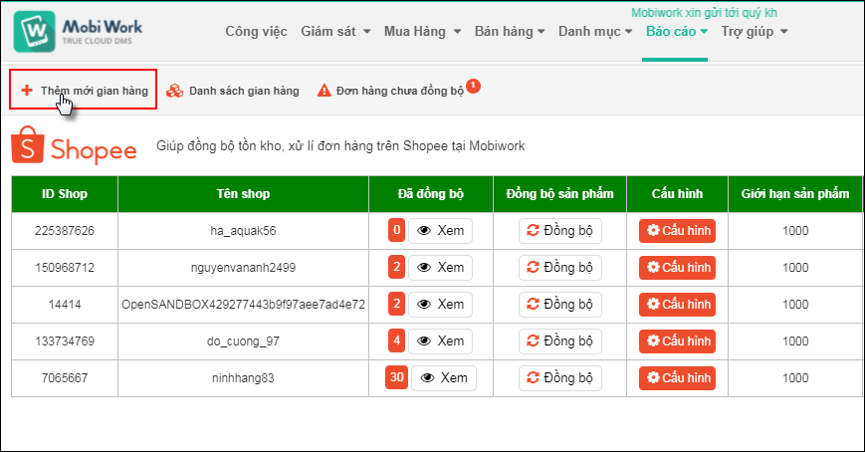Open Cấu hình settings for OpenSANDBOX shop
865x452 pixels.
(x=678, y=304)
